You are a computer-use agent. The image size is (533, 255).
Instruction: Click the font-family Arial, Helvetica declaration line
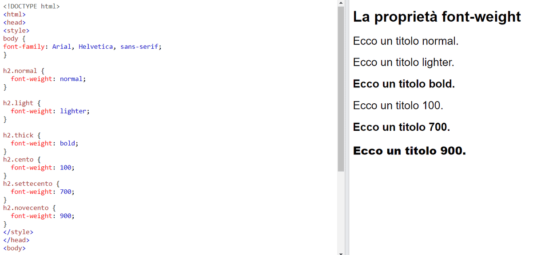tap(83, 47)
